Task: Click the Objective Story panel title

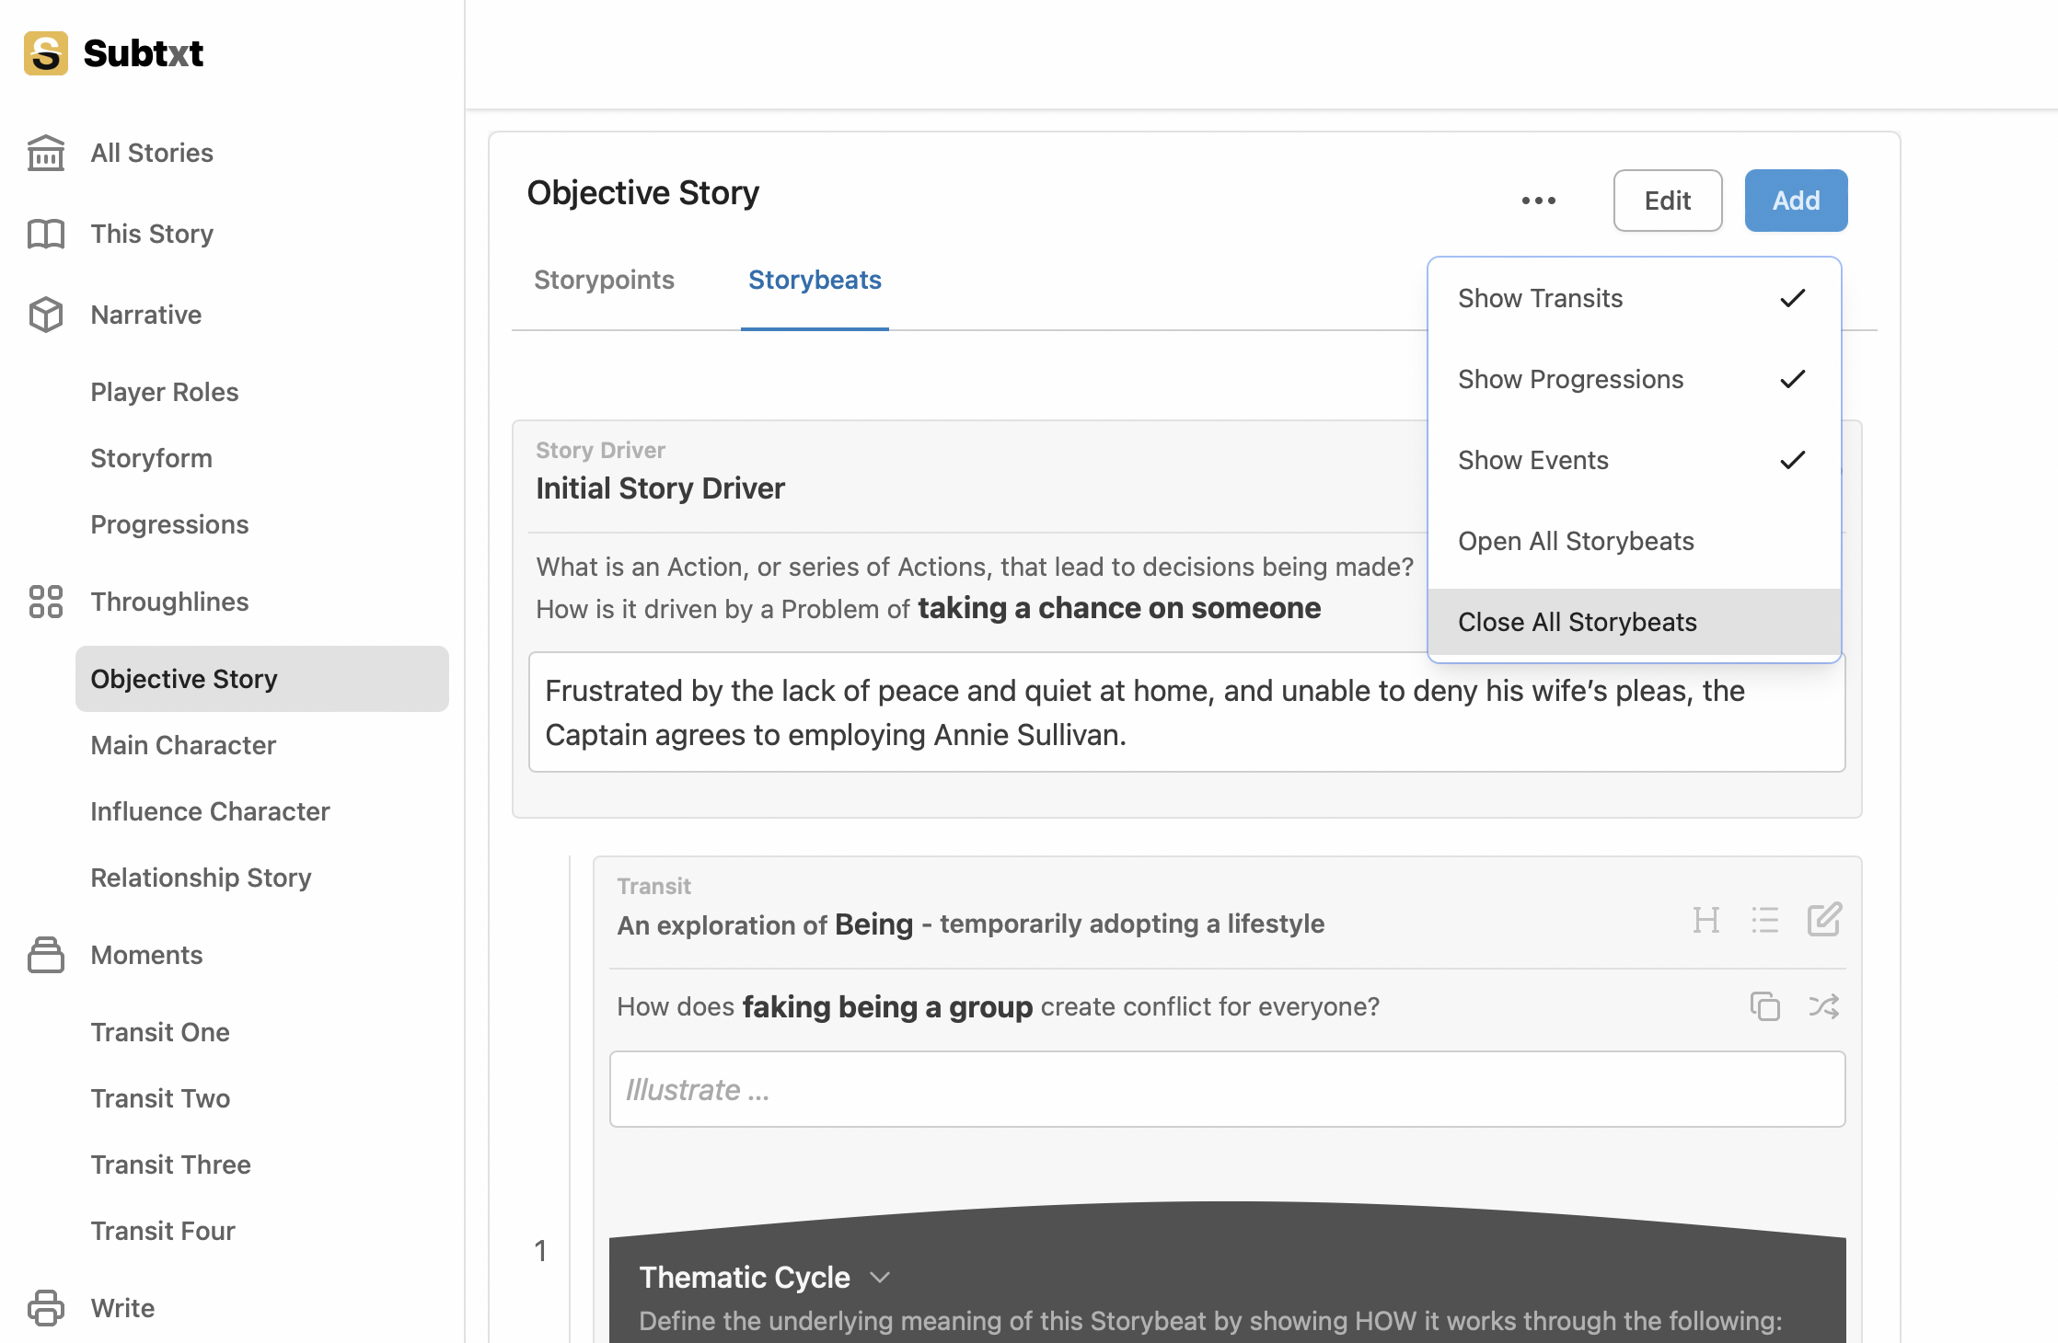Action: tap(642, 193)
